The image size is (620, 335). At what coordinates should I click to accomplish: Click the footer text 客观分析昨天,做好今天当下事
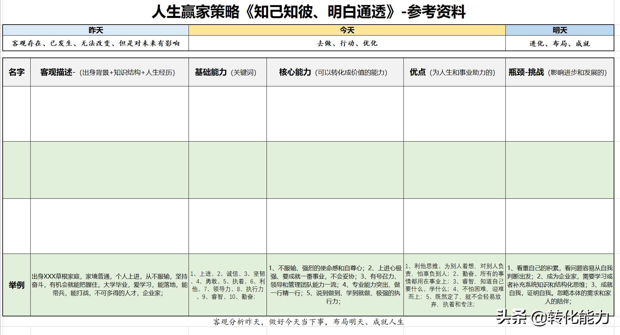click(x=309, y=322)
